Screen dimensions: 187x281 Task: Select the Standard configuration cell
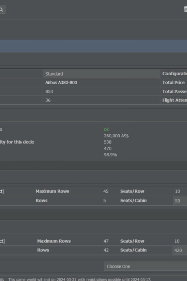pos(101,74)
